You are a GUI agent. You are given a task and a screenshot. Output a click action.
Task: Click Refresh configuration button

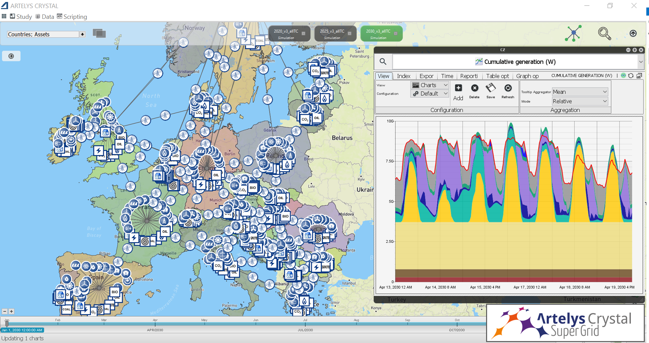pyautogui.click(x=508, y=91)
